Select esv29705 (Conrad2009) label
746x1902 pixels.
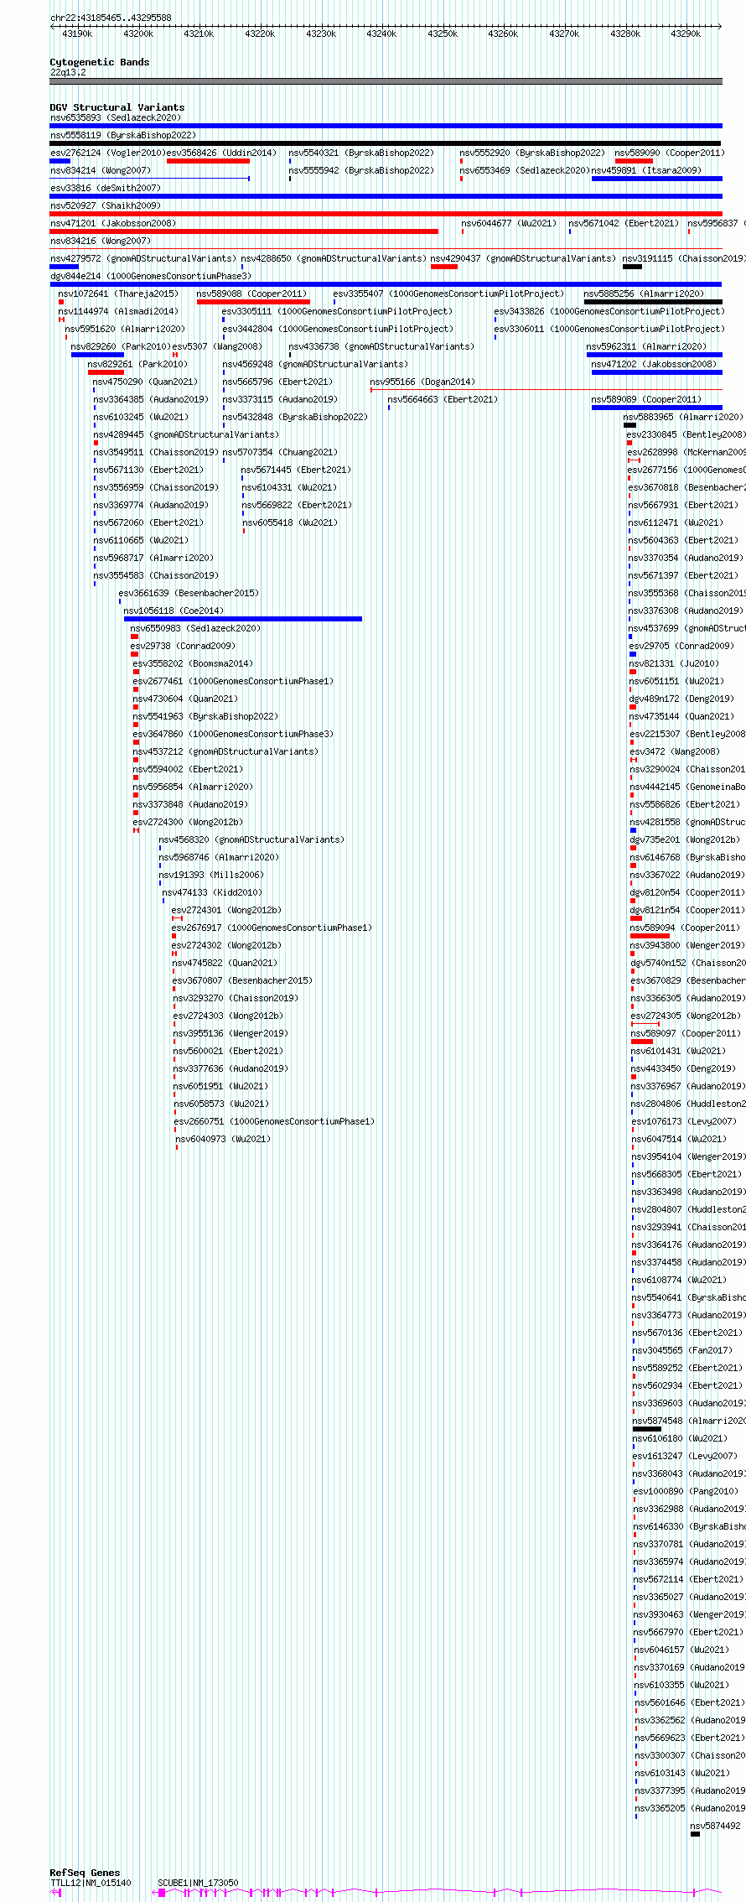(x=681, y=646)
